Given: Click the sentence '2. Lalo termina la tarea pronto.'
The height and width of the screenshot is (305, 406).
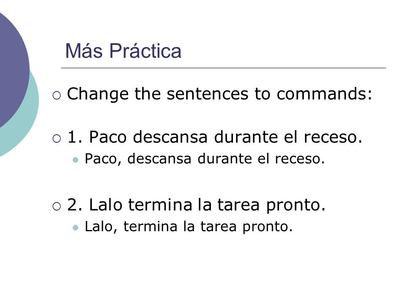Looking at the screenshot, I should [x=196, y=205].
